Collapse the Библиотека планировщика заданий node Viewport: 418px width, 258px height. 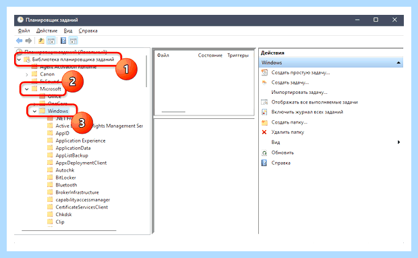coord(19,59)
